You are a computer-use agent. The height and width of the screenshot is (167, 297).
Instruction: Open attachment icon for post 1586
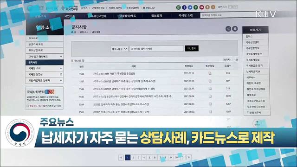click(210, 89)
